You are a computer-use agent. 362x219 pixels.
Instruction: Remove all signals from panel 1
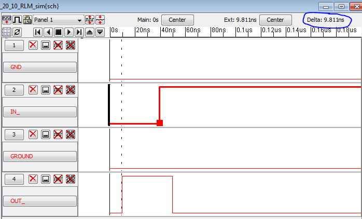(x=71, y=45)
